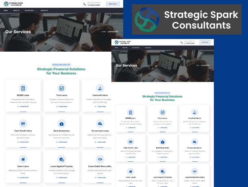The height and width of the screenshot is (187, 248).
Task: Click MSME Loans building icon in left page
Action: click(23, 88)
